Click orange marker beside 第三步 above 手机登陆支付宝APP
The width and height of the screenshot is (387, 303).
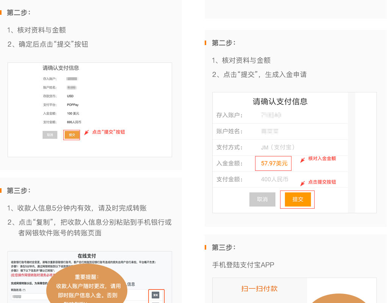pyautogui.click(x=205, y=247)
